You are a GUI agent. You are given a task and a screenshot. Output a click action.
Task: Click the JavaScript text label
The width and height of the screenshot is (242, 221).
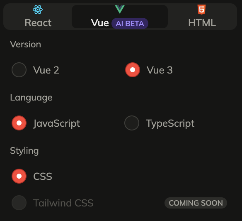(57, 124)
